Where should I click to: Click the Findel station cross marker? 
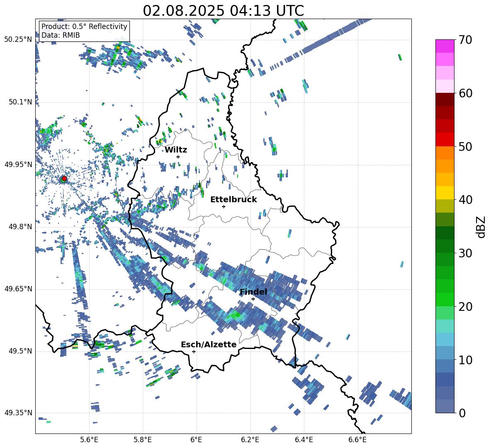coord(253,299)
